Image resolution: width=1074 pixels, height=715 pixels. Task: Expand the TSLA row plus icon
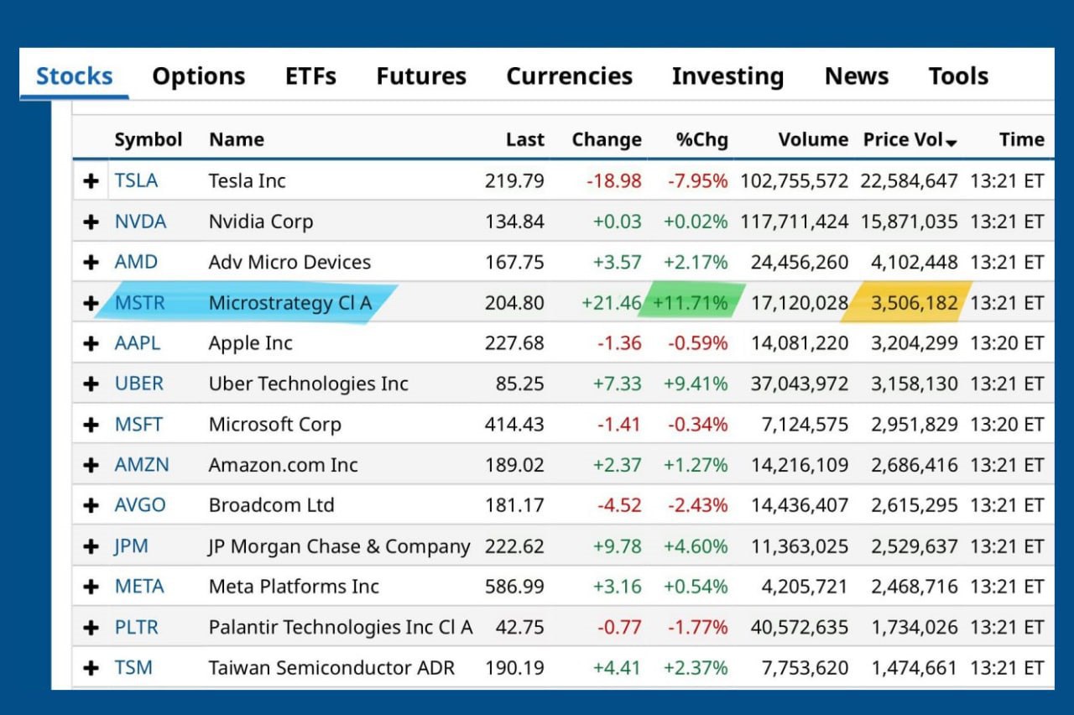point(91,181)
